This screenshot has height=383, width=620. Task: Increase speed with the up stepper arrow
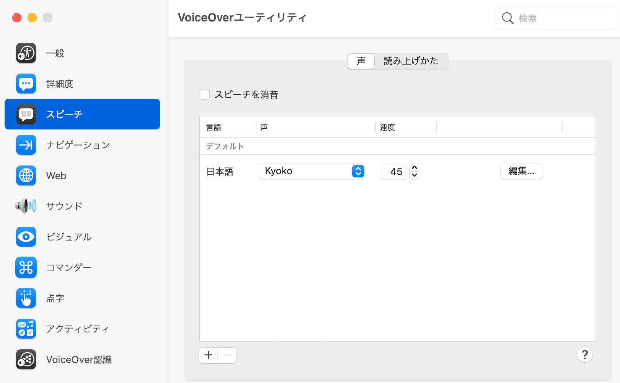click(x=414, y=167)
